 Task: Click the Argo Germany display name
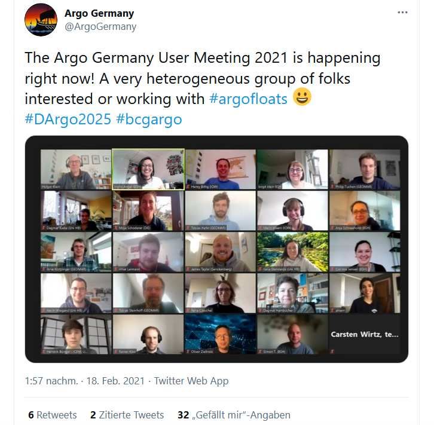point(99,13)
